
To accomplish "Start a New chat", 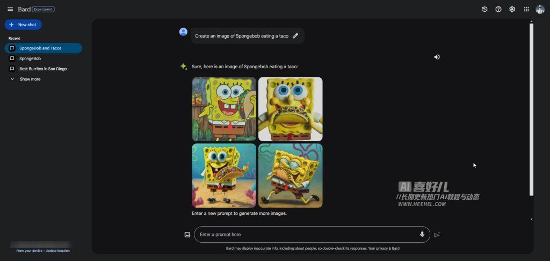I will click(x=23, y=25).
